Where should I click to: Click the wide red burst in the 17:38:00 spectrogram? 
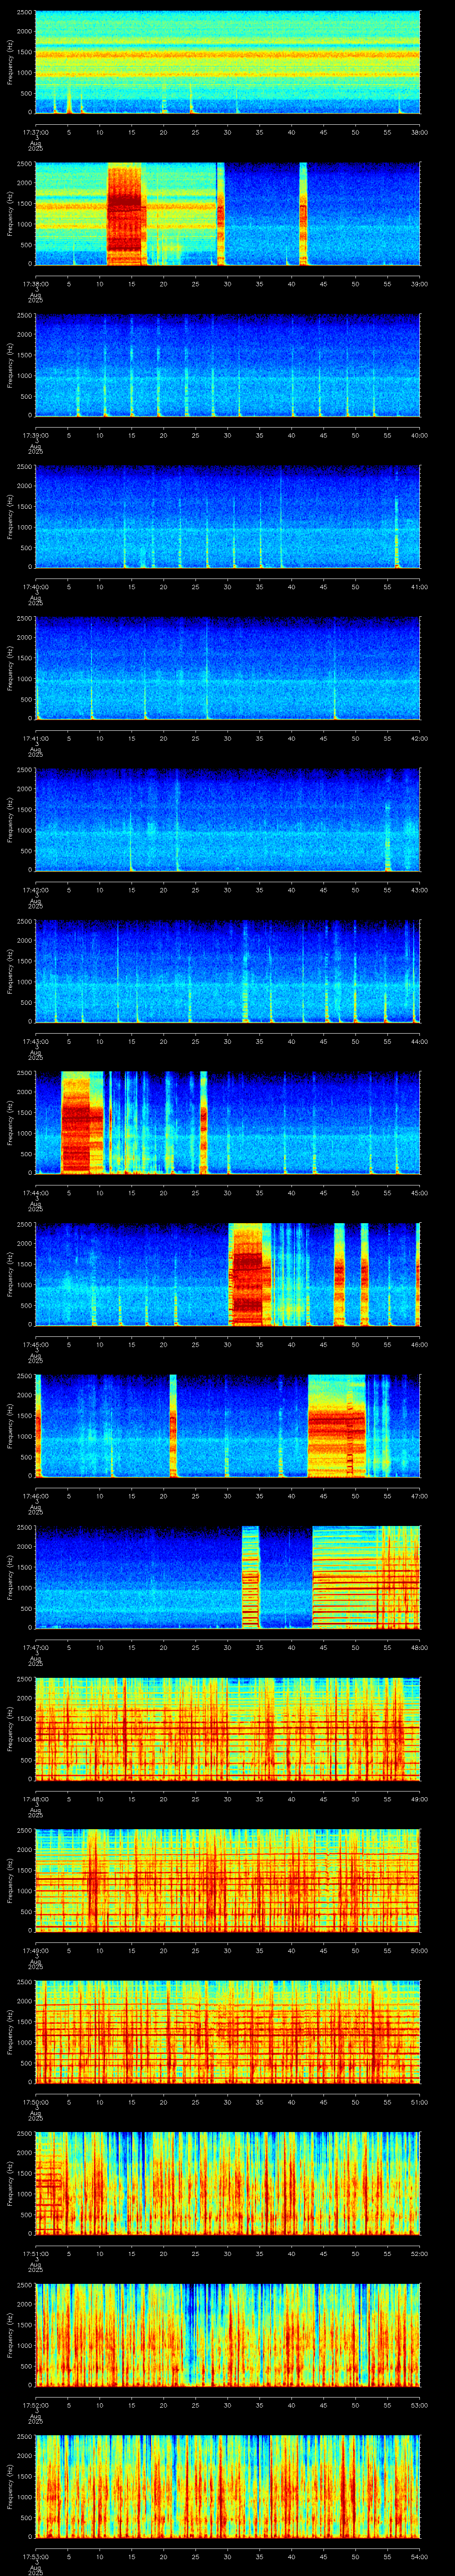click(x=126, y=214)
